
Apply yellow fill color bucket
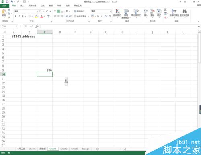36,16
